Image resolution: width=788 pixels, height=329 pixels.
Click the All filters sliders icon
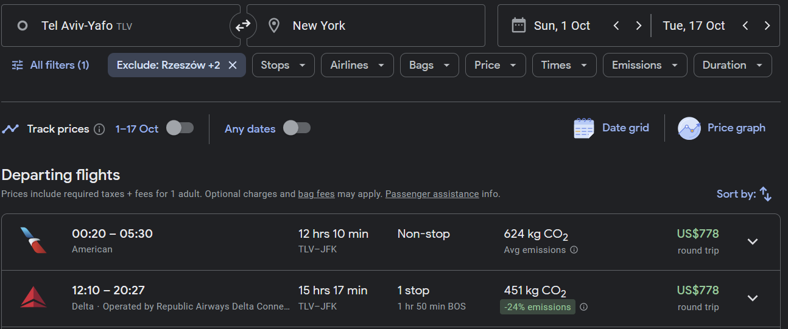pyautogui.click(x=18, y=65)
